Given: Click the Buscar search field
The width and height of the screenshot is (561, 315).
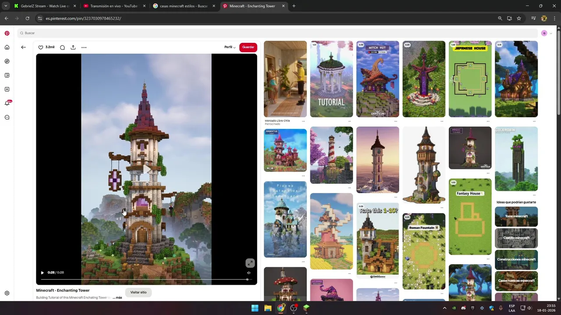Looking at the screenshot, I should pyautogui.click(x=277, y=33).
